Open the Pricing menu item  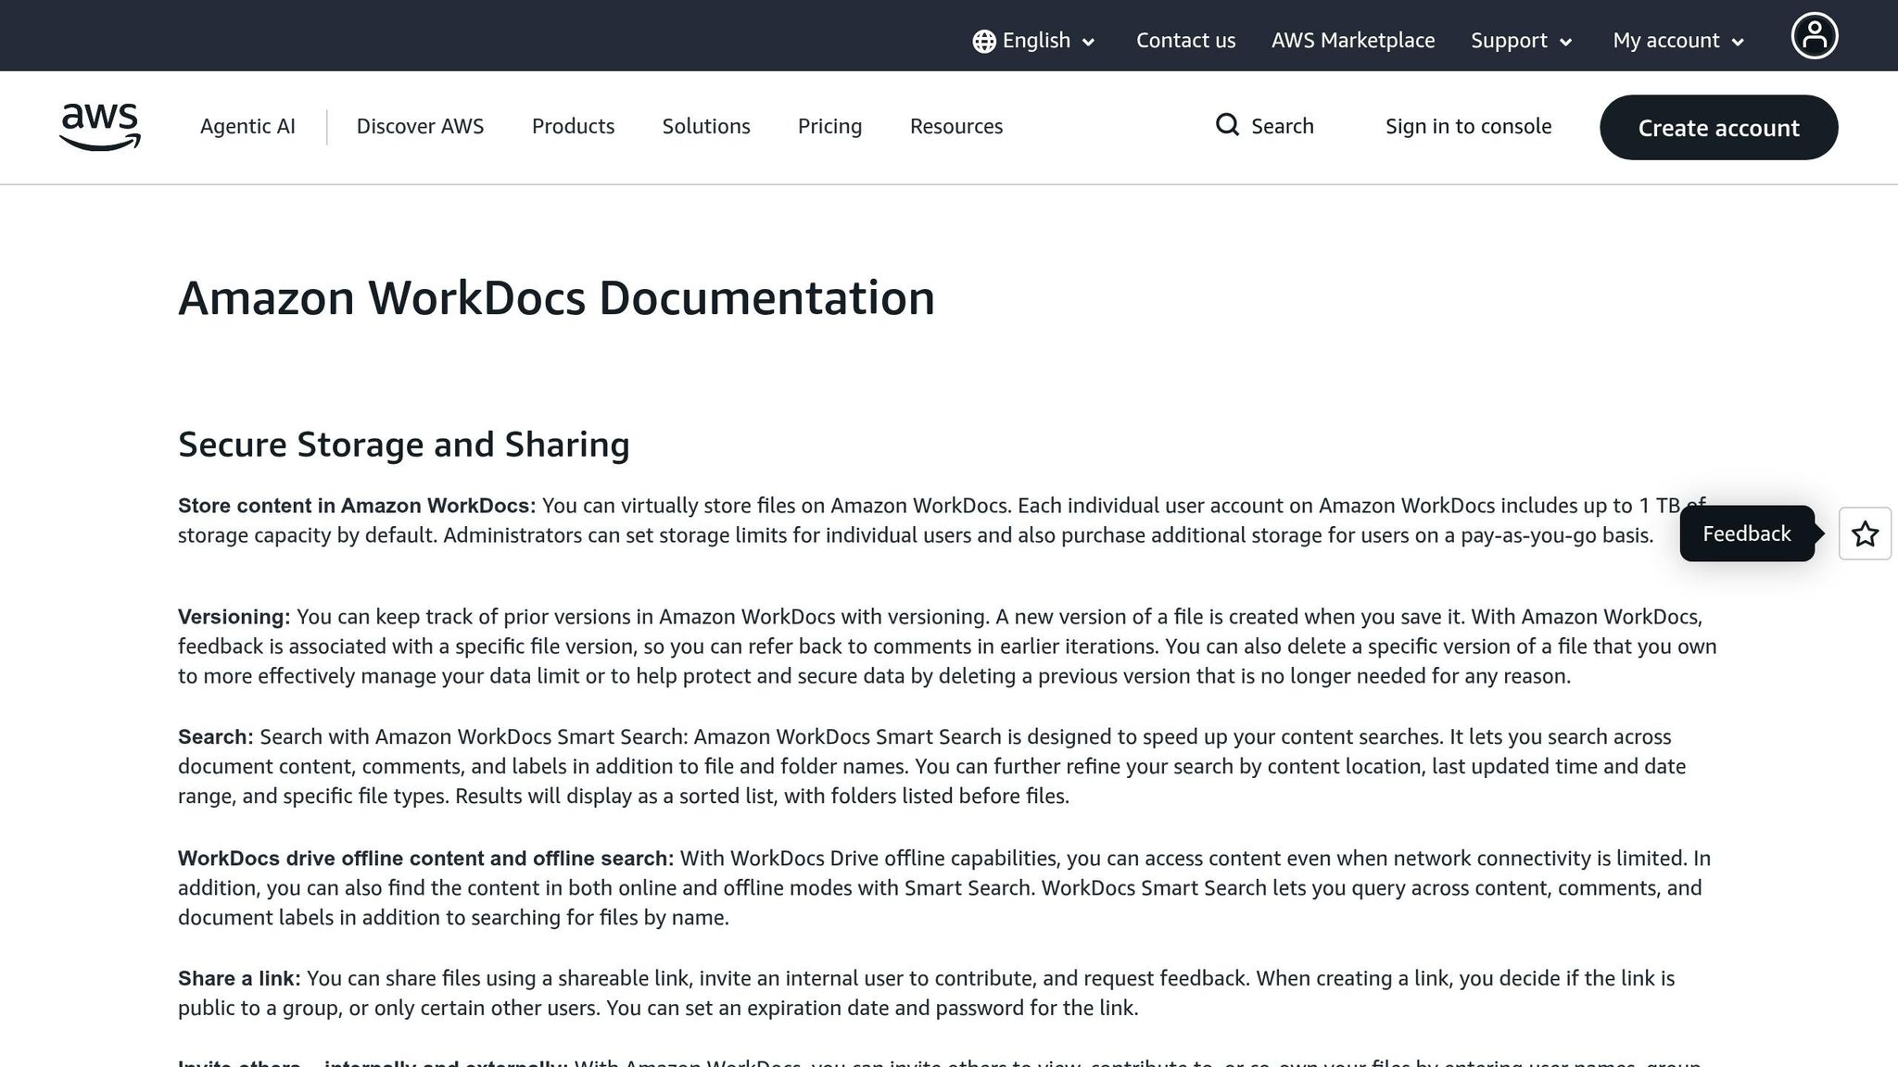coord(829,126)
